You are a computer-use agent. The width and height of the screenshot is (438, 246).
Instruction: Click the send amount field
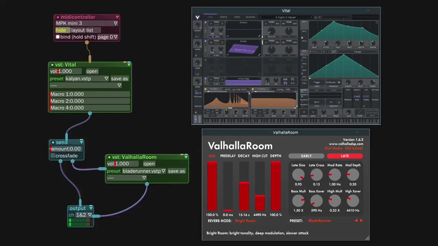(x=66, y=149)
